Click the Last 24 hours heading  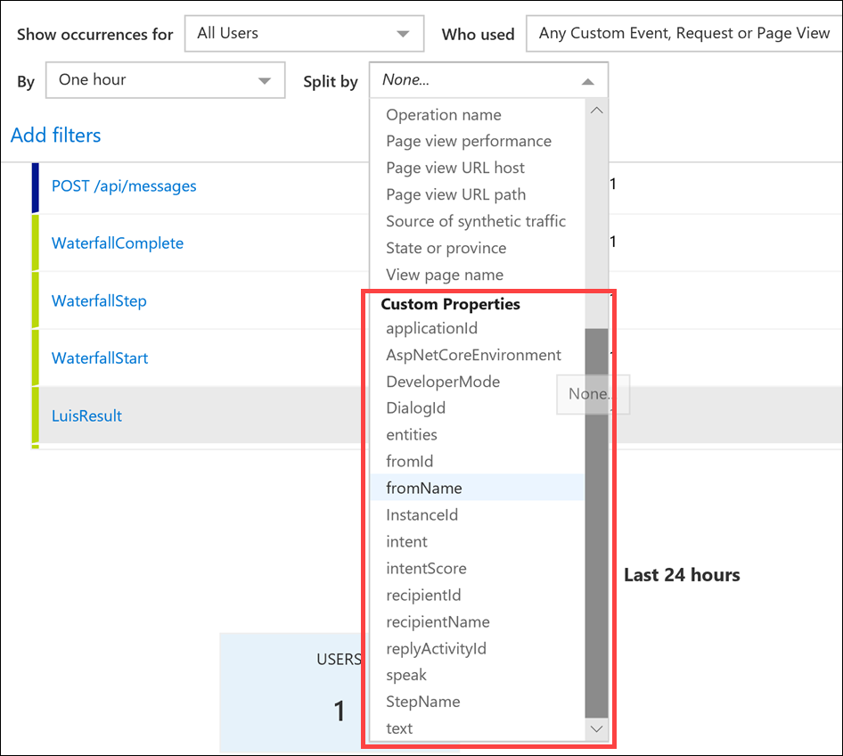[682, 575]
